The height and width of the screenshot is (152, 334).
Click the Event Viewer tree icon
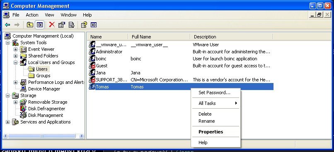click(23, 50)
